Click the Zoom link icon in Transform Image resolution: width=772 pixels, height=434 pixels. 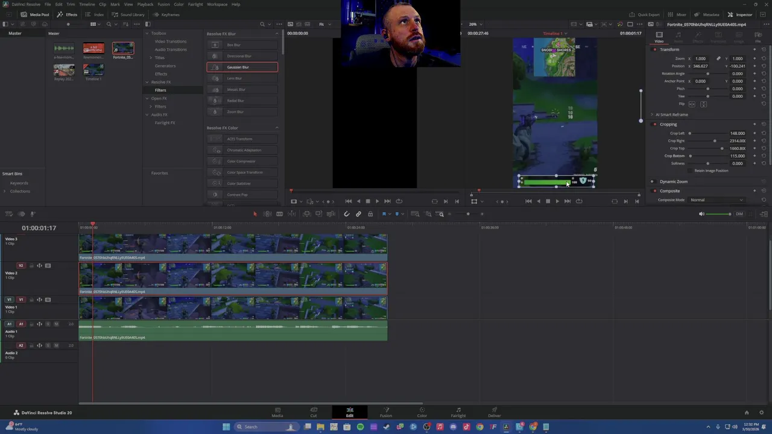[718, 58]
